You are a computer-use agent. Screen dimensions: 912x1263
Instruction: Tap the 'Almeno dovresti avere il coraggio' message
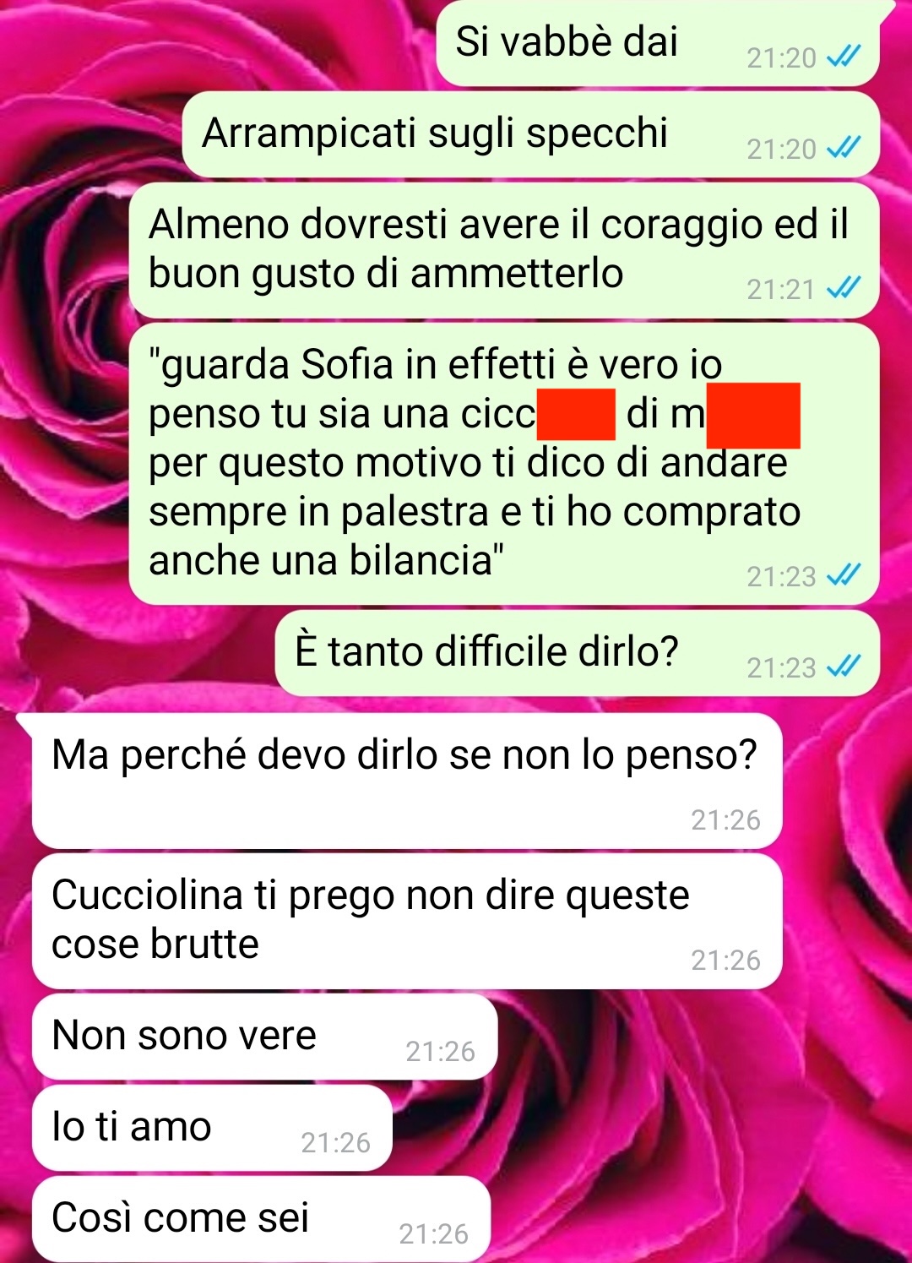504,250
